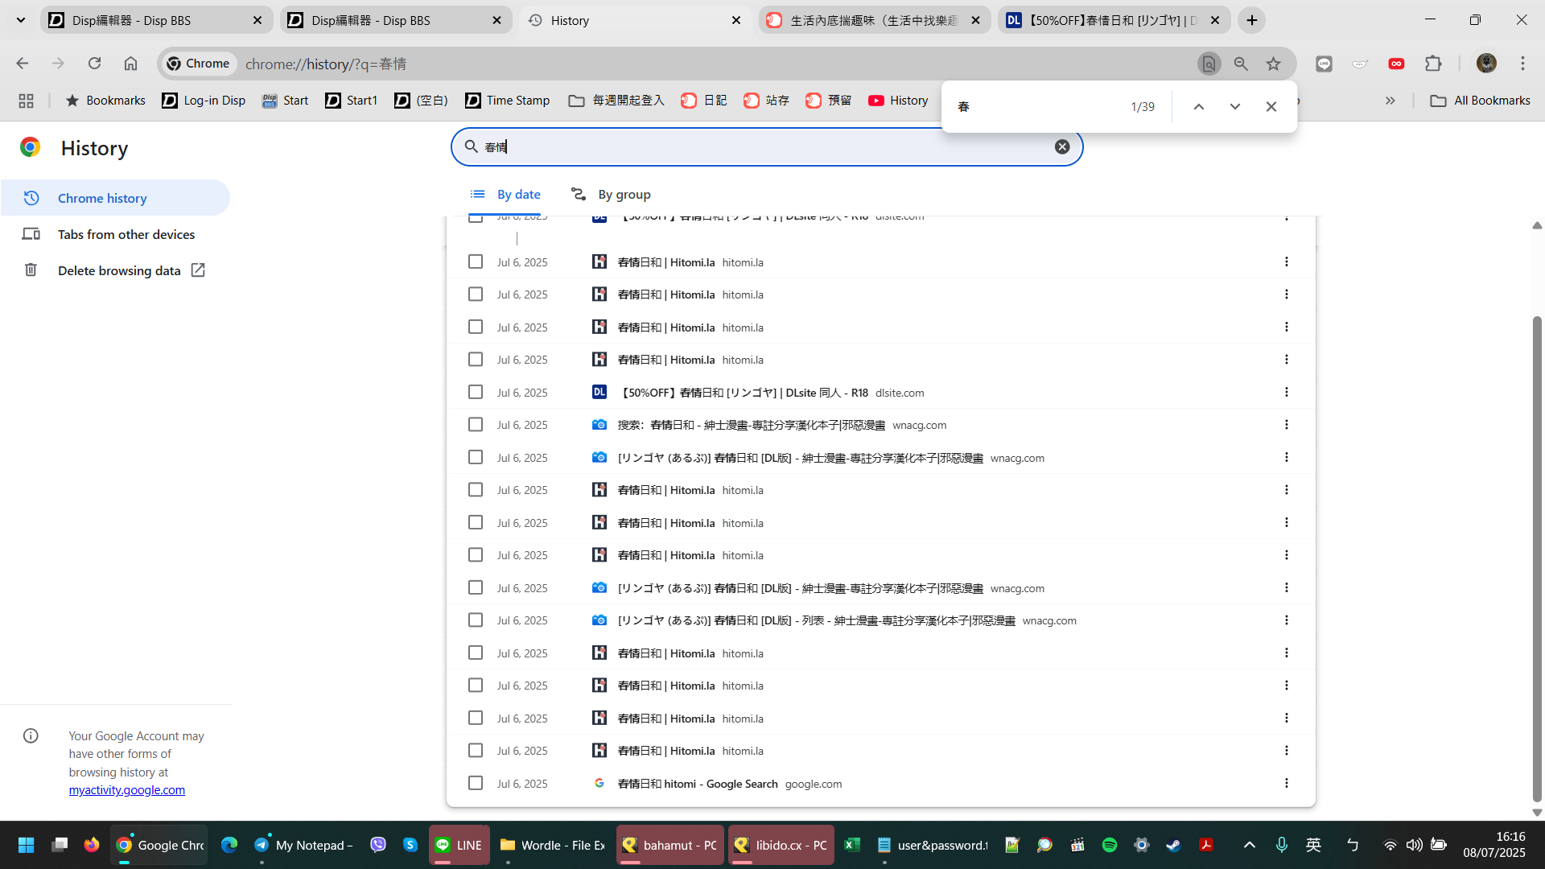Tick checkbox for the wnacg 搜索 entry

[476, 425]
